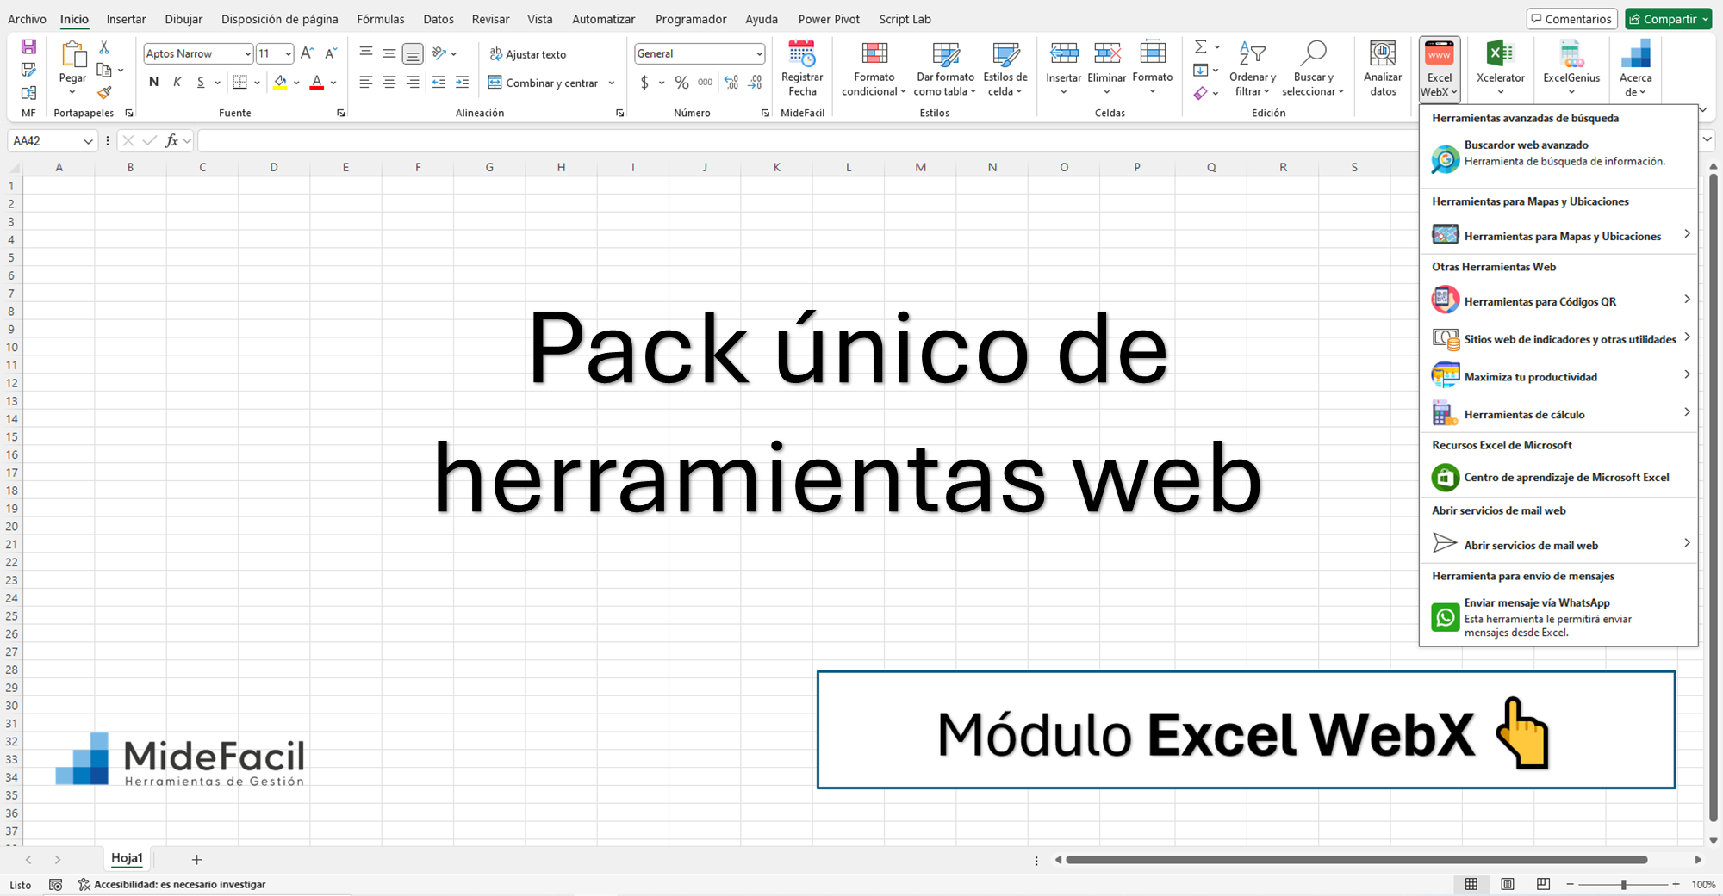Click the Eliminar cells icon
Viewport: 1723px width, 896px height.
[1107, 53]
